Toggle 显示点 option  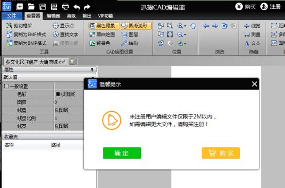63,26
